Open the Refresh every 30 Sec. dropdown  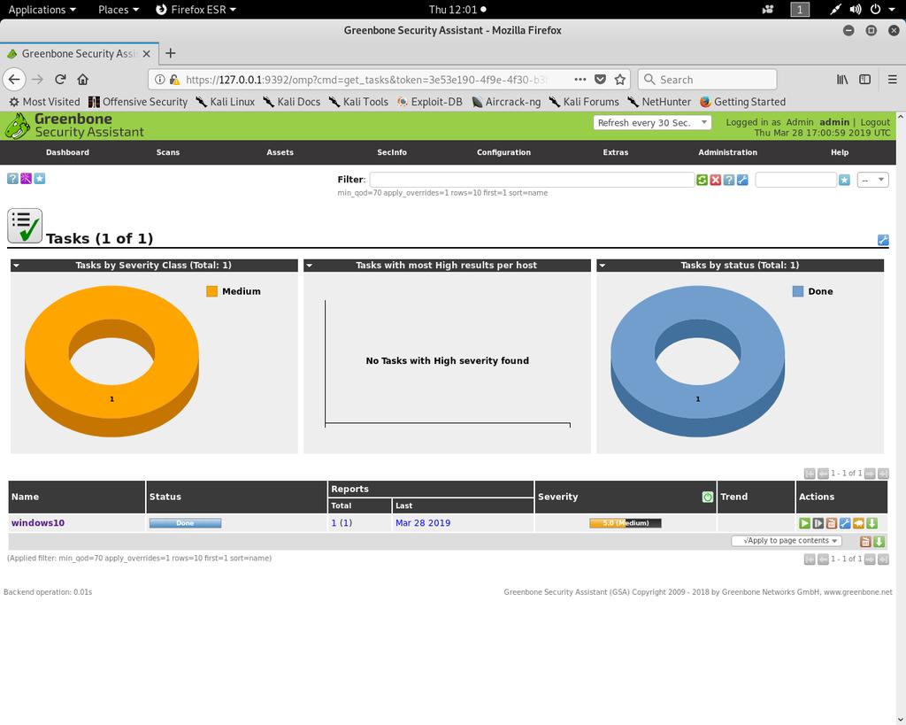click(x=652, y=122)
